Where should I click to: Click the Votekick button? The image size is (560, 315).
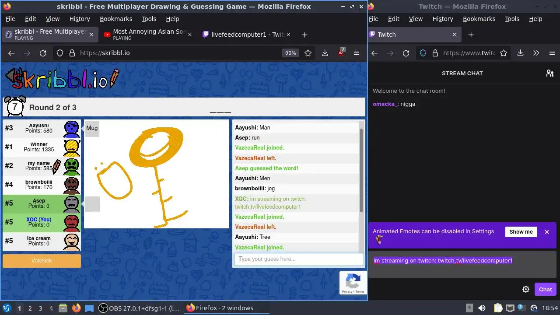click(42, 260)
